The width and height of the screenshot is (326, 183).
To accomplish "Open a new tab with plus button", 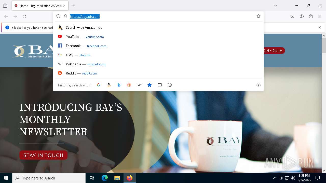I will (74, 6).
